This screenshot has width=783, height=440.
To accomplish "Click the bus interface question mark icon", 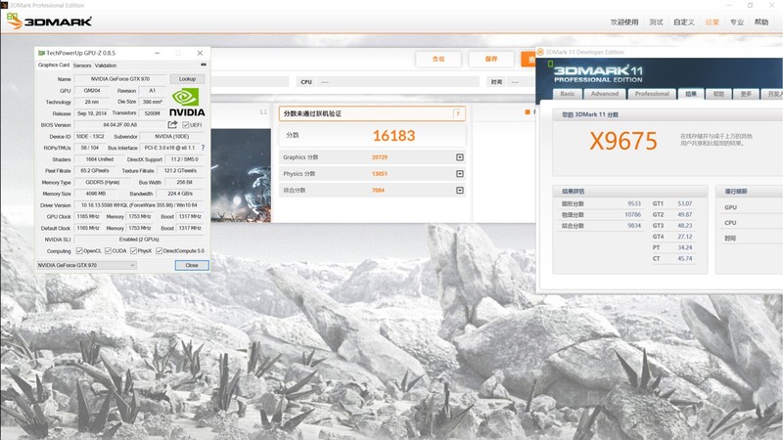I will [203, 148].
